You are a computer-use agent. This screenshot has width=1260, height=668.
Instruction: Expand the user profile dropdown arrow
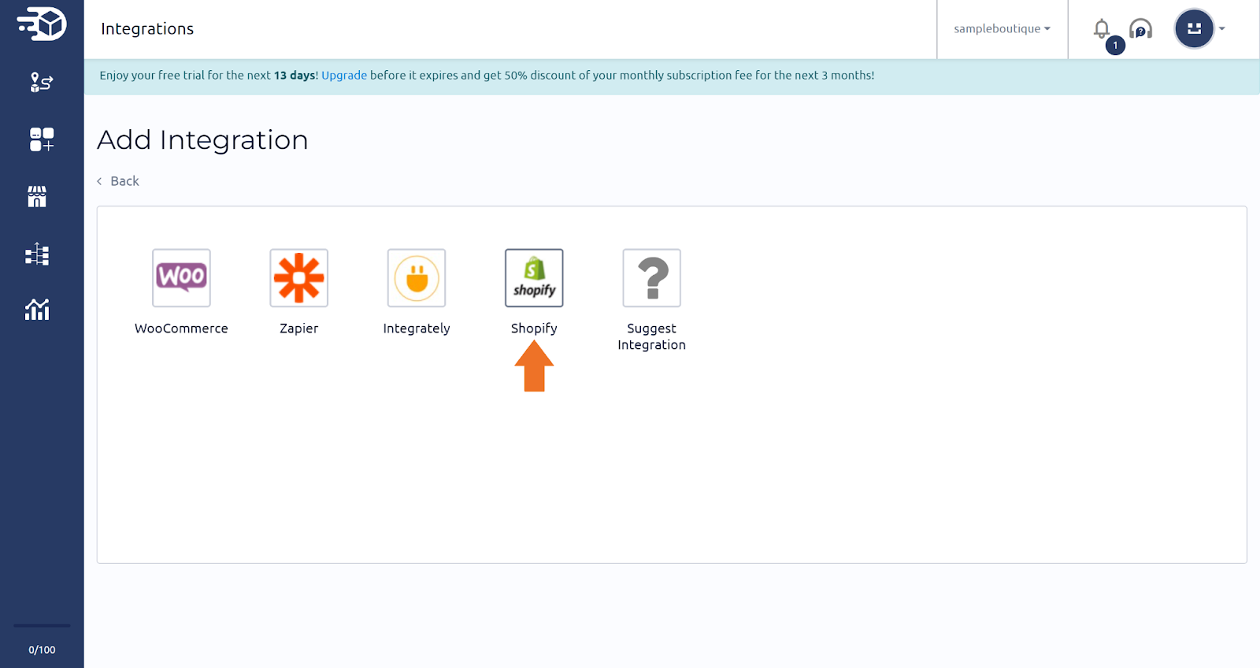1222,29
